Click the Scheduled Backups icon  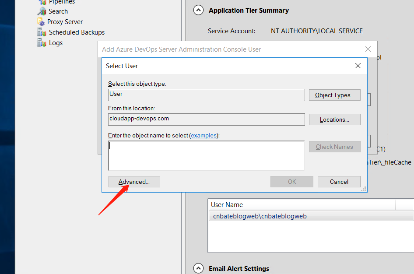click(42, 32)
